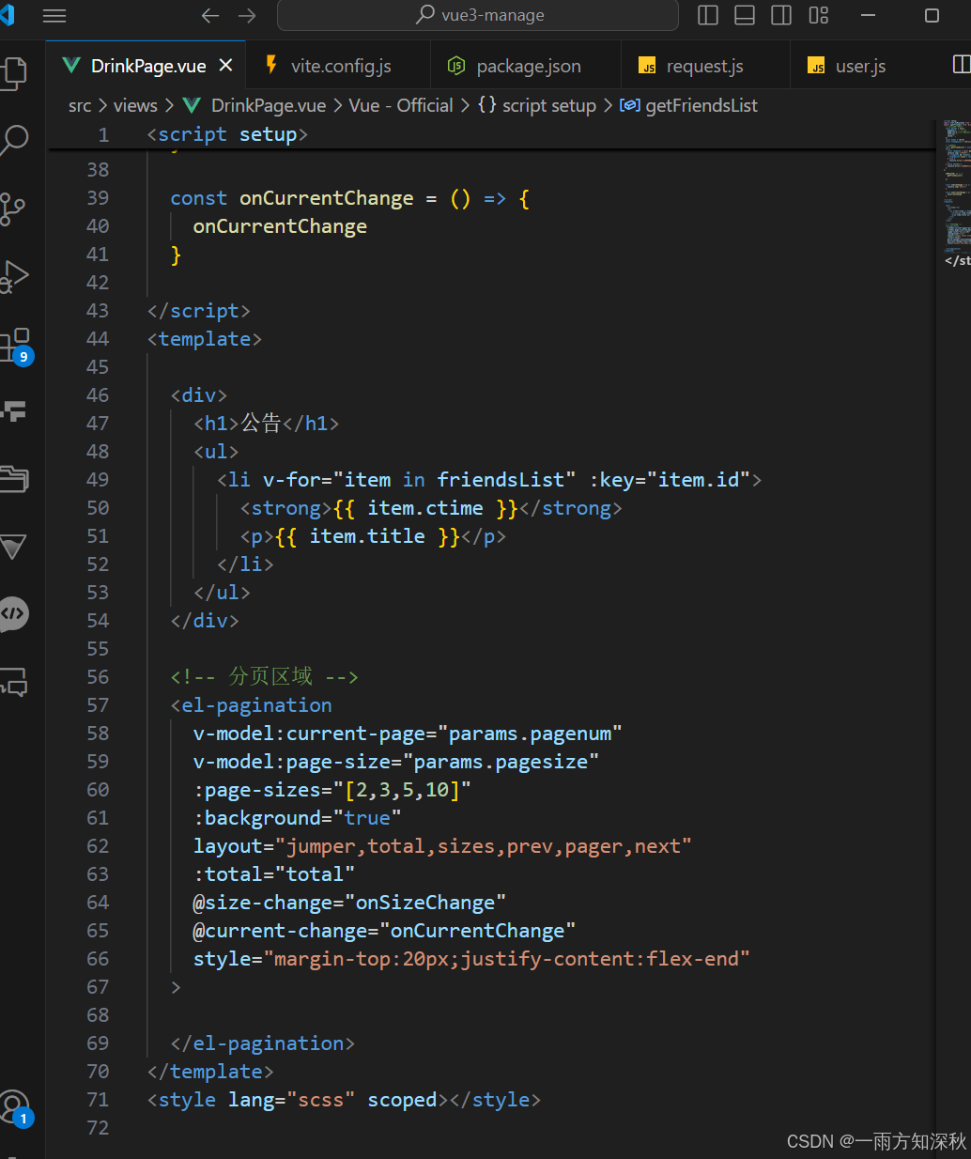The image size is (971, 1159).
Task: Open Extensions view with badge 9
Action: [15, 346]
